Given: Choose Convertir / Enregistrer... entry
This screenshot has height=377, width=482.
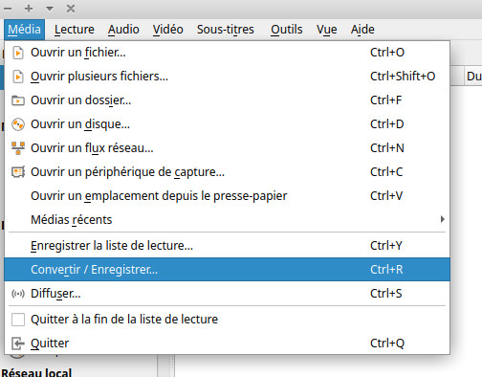Looking at the screenshot, I should coord(227,270).
